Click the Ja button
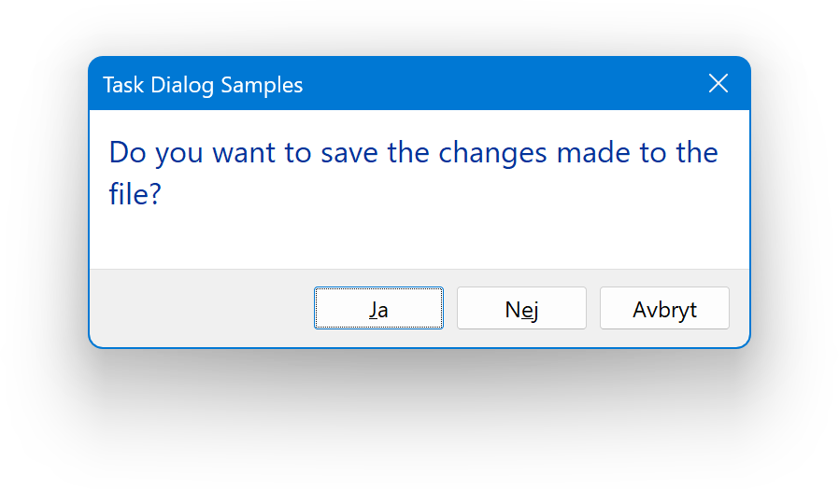The width and height of the screenshot is (839, 489). click(378, 308)
